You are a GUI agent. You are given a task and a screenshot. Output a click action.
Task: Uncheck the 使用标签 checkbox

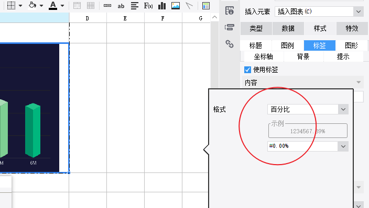coord(247,70)
